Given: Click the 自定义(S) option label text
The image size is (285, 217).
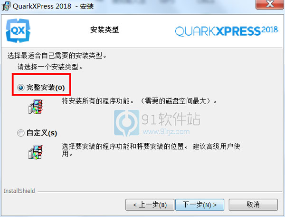Looking at the screenshot, I should click(42, 133).
